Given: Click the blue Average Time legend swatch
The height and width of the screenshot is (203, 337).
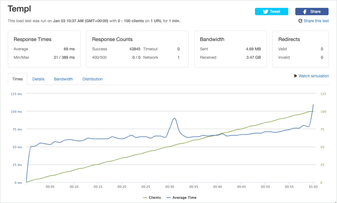Looking at the screenshot, I should click(169, 198).
